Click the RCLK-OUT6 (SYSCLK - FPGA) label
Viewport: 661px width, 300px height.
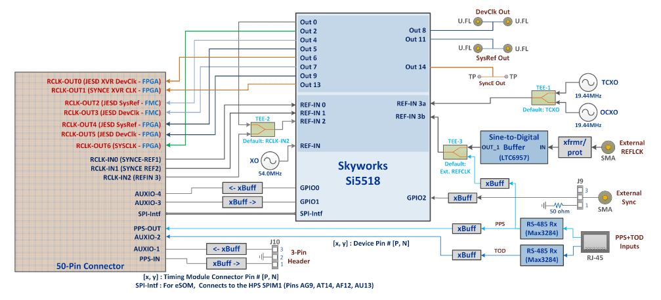coord(119,146)
